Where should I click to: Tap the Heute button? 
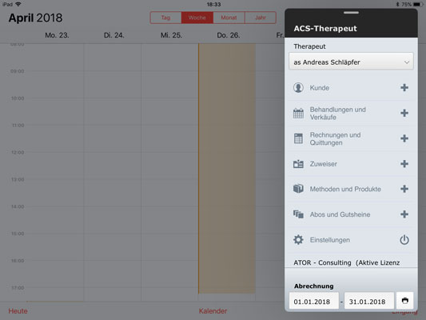click(18, 311)
